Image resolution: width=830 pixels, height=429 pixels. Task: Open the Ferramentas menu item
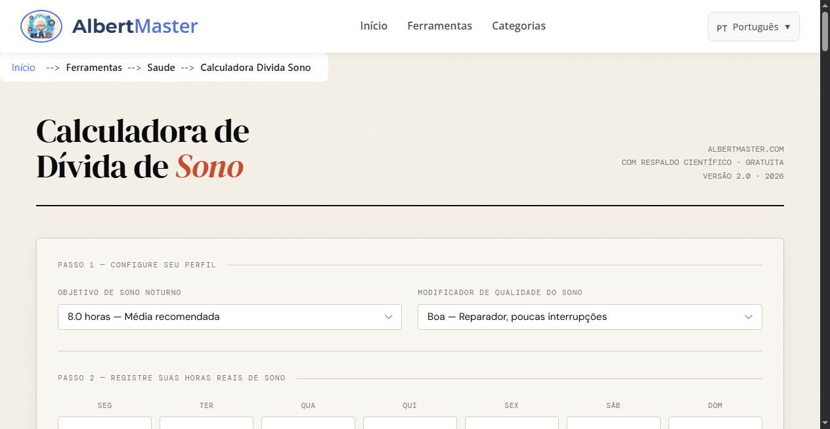pos(439,26)
